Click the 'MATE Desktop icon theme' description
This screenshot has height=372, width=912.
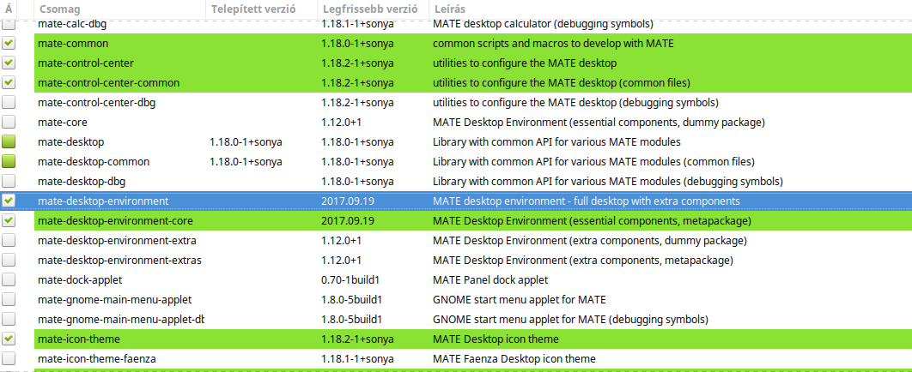pyautogui.click(x=496, y=339)
